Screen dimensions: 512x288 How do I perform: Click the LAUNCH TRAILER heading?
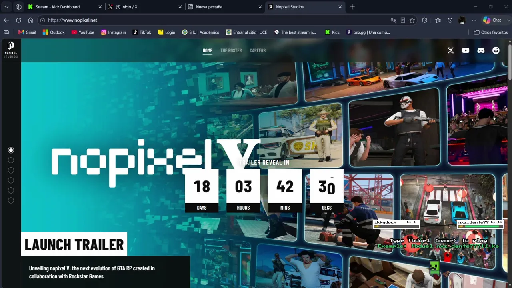74,244
